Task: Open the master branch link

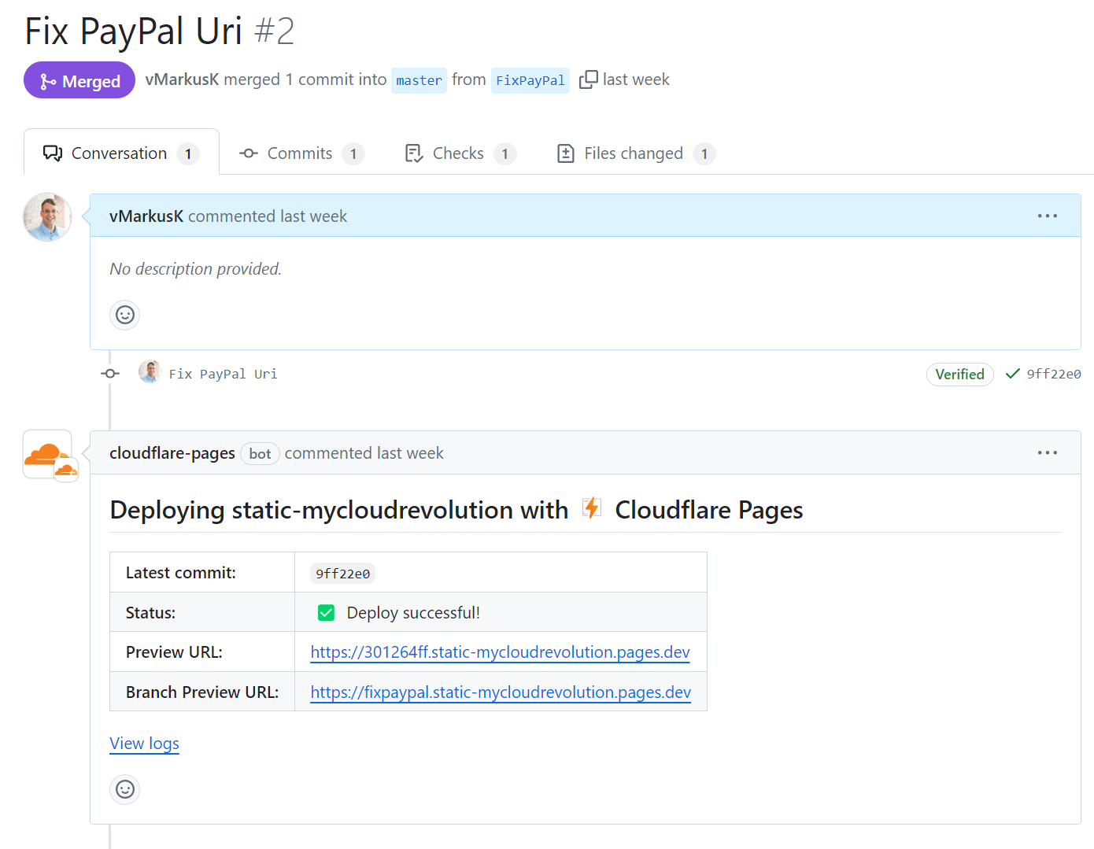Action: [419, 80]
